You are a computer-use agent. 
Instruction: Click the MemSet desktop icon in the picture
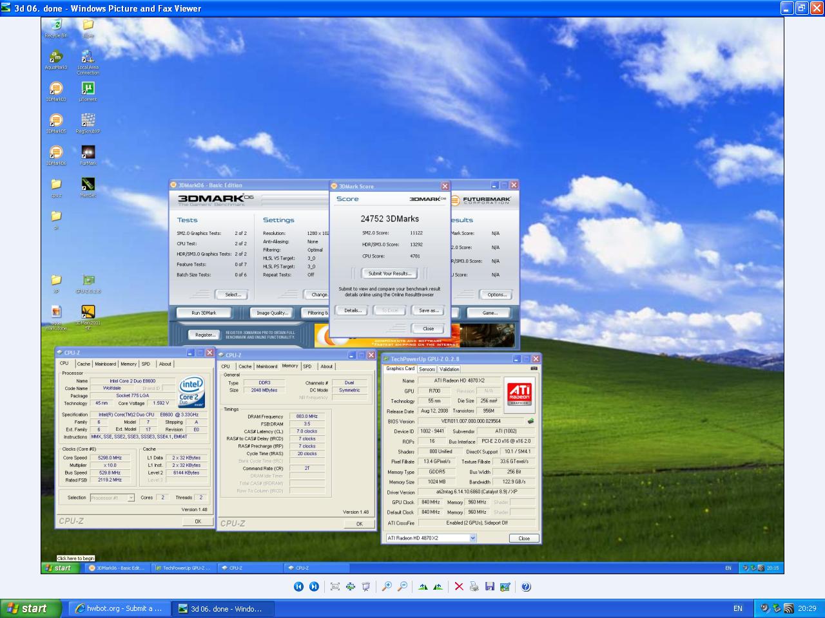[x=88, y=187]
